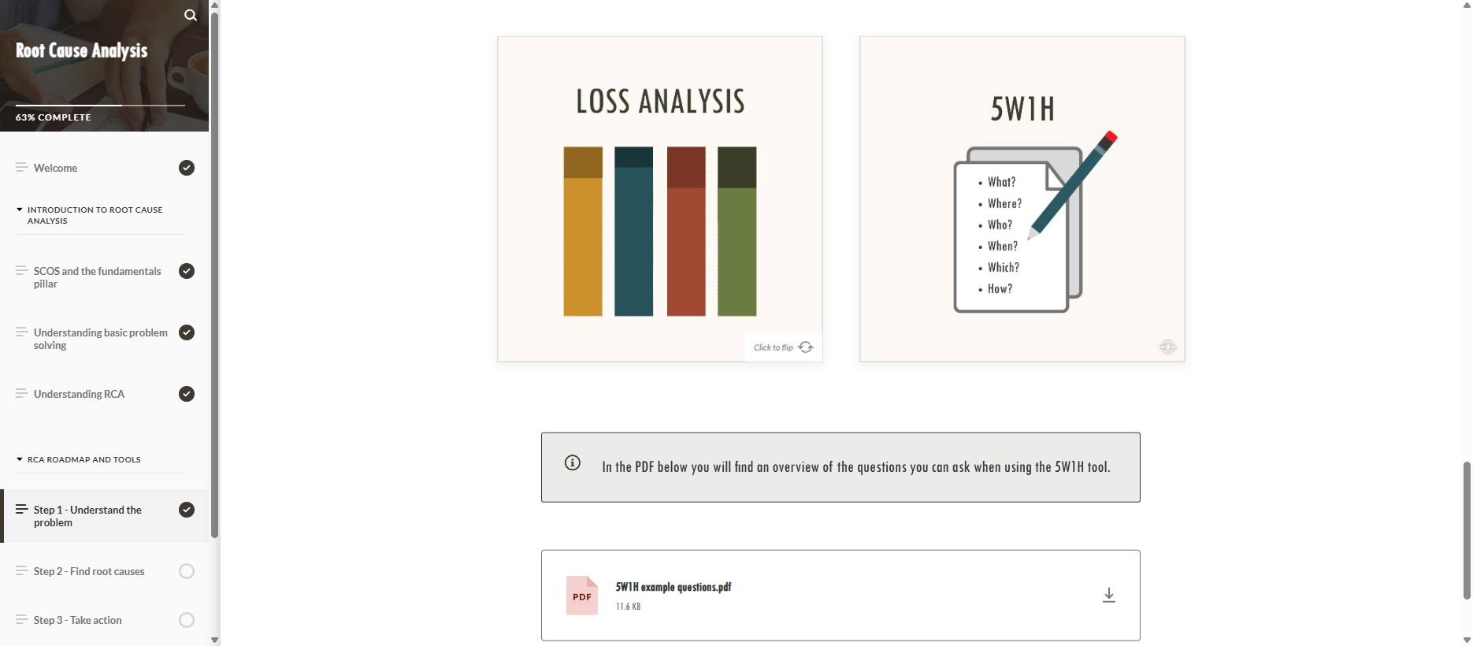1473x646 pixels.
Task: Open the course search magnifier icon
Action: (x=190, y=15)
